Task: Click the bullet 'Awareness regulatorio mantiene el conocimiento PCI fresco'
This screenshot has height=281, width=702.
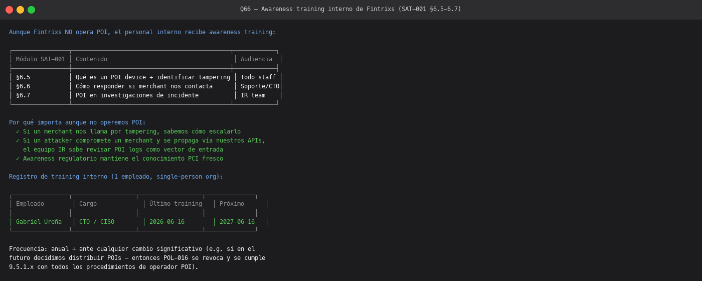Action: tap(119, 159)
